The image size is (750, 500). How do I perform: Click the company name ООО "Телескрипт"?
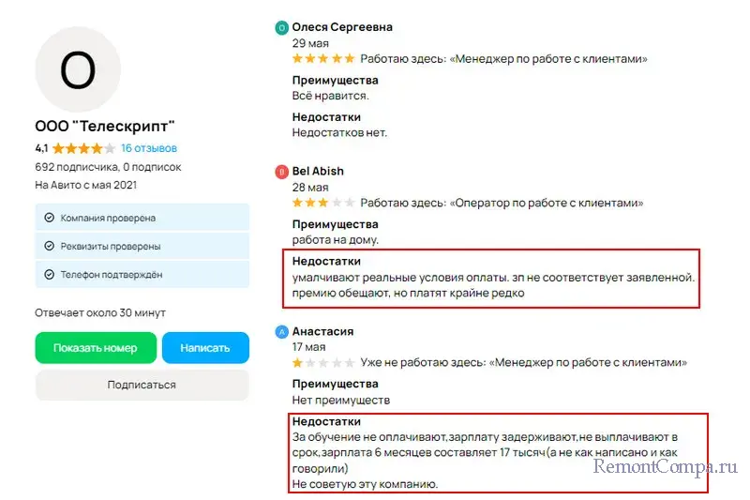(x=105, y=126)
